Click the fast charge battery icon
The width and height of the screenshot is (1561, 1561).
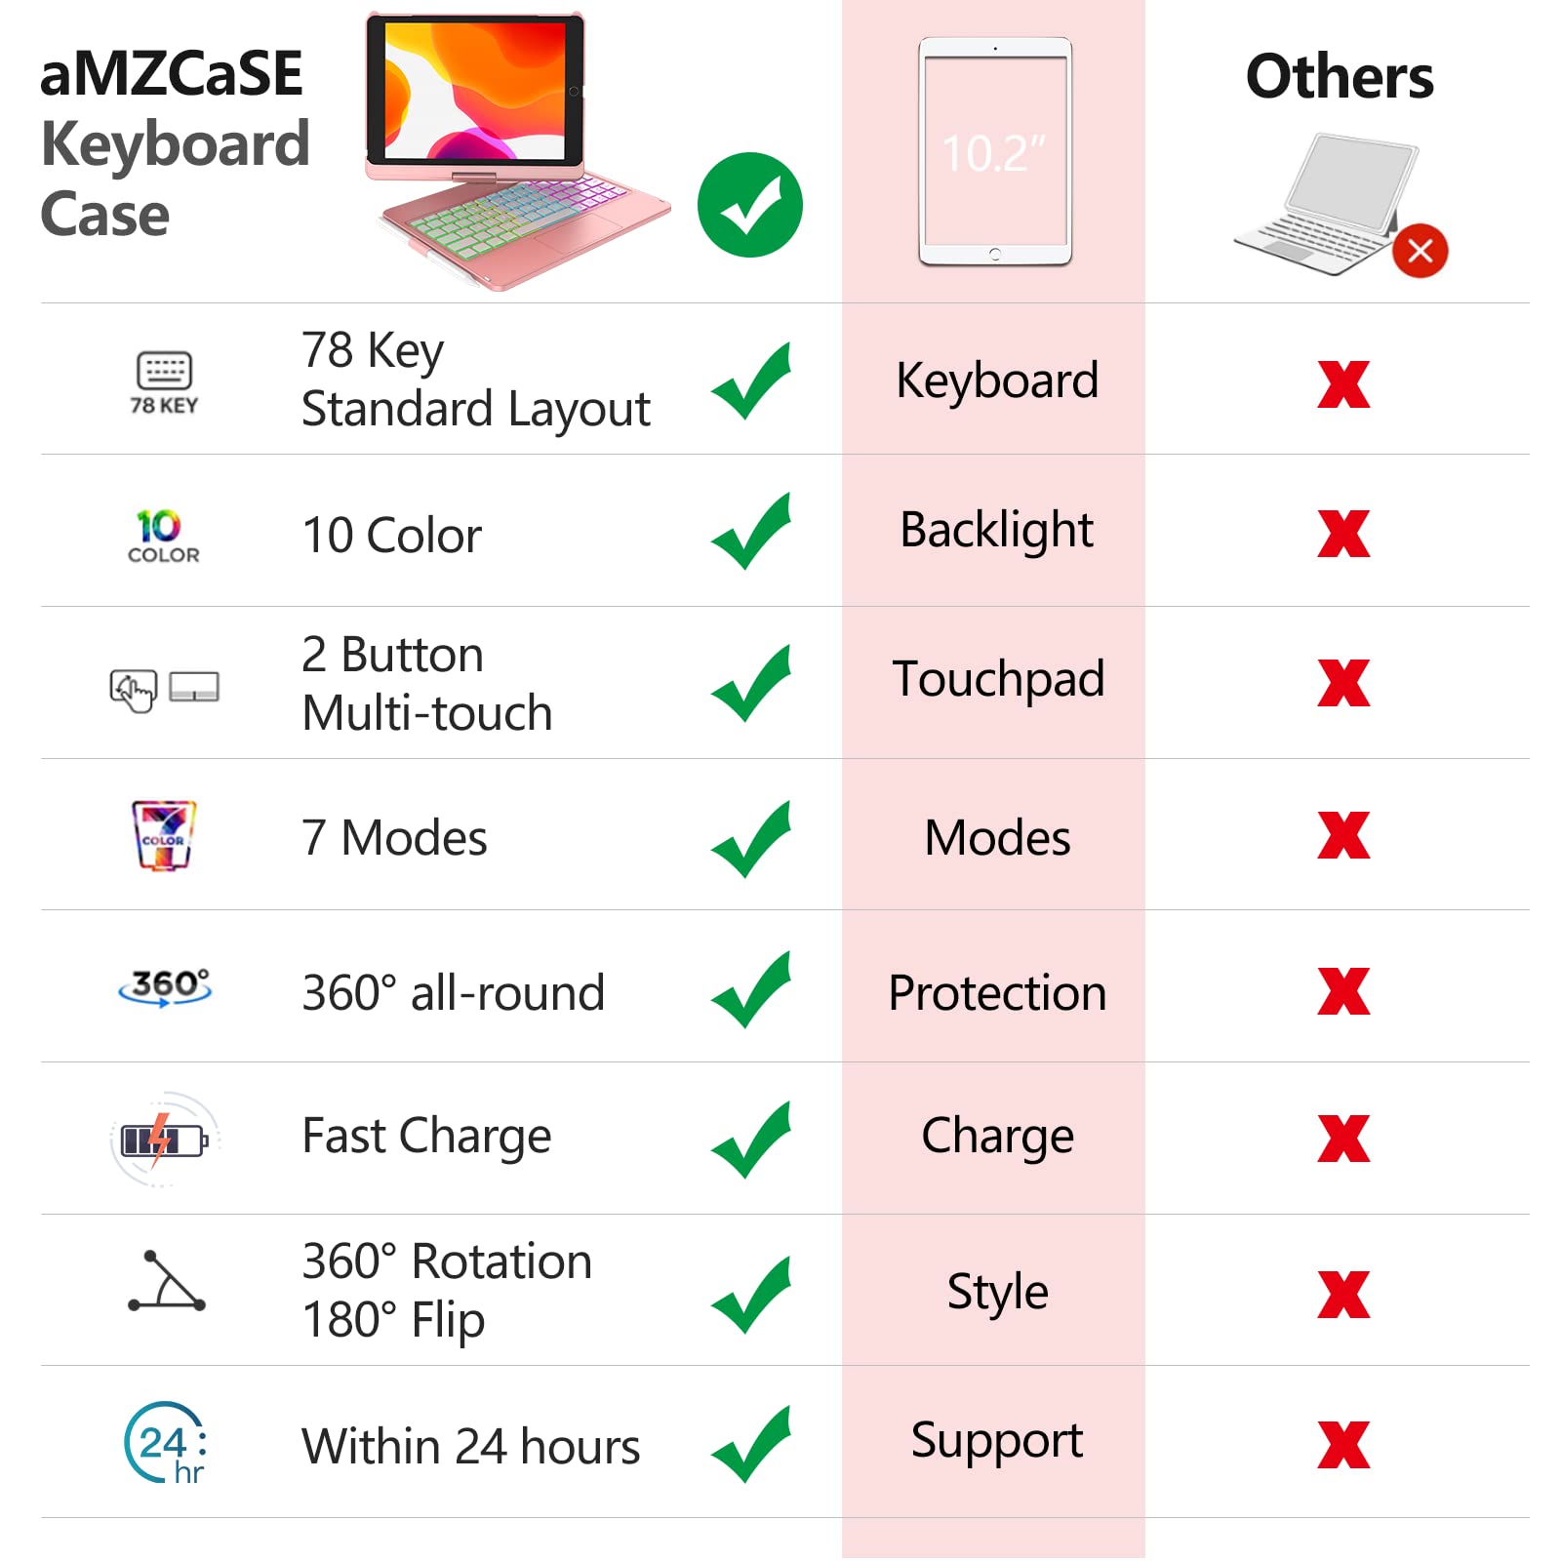tap(164, 1139)
